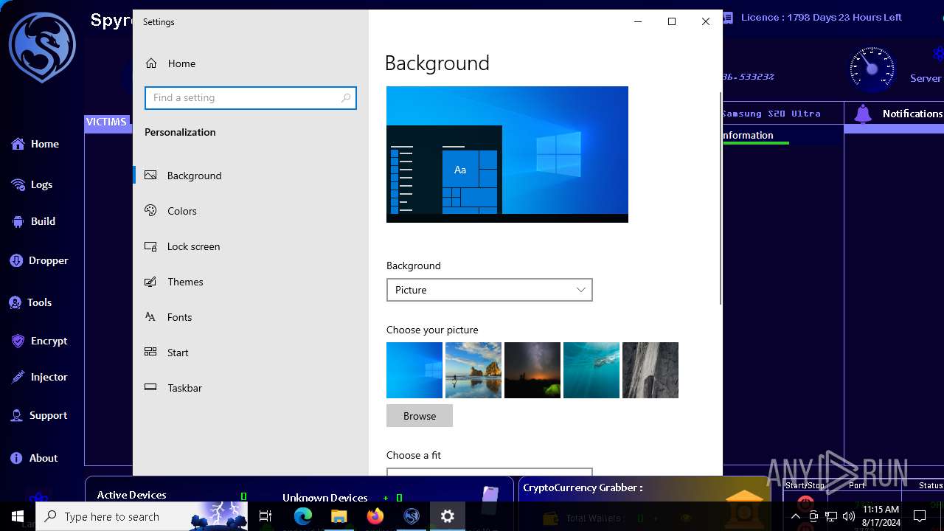Open Task View on the taskbar
This screenshot has height=531, width=944.
click(265, 516)
